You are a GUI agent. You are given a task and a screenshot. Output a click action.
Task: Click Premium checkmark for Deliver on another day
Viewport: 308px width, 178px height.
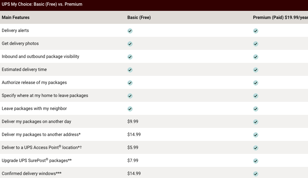(x=256, y=122)
